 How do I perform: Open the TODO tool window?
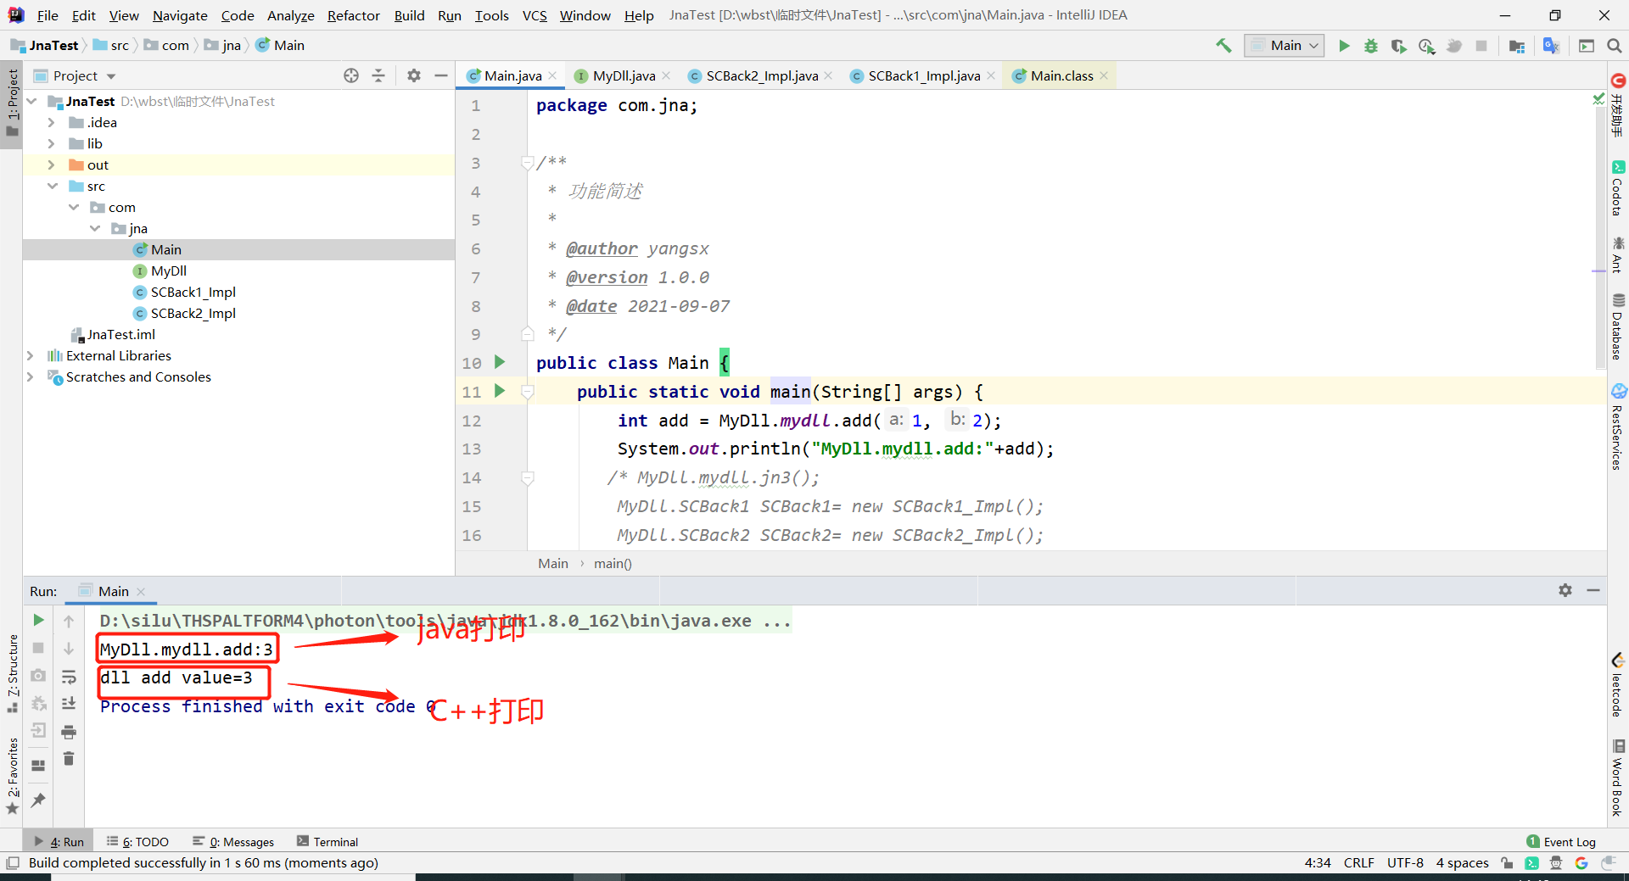(x=145, y=841)
